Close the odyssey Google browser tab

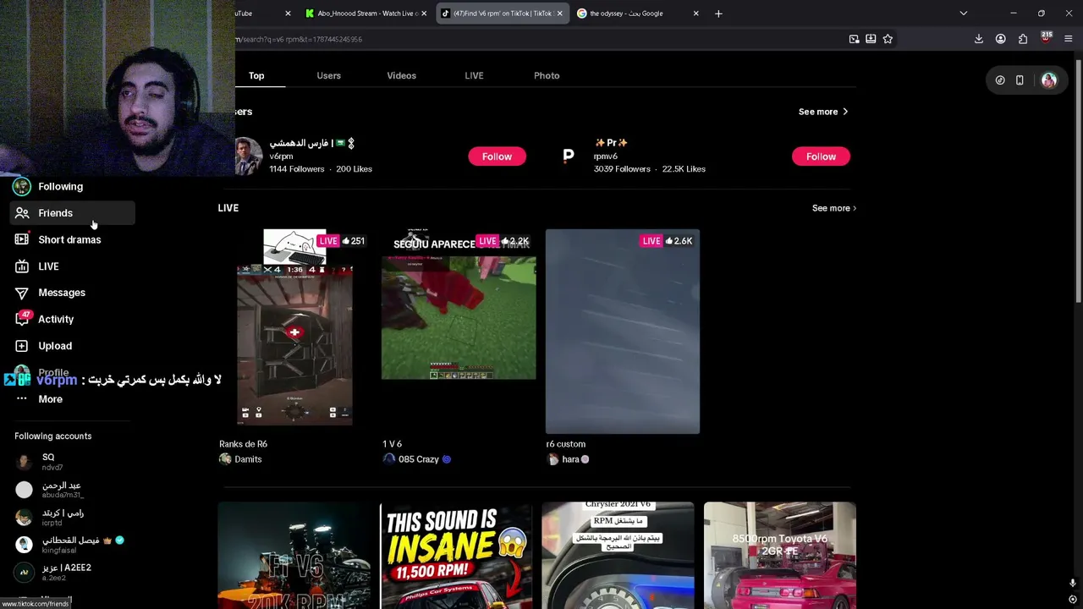coord(695,14)
